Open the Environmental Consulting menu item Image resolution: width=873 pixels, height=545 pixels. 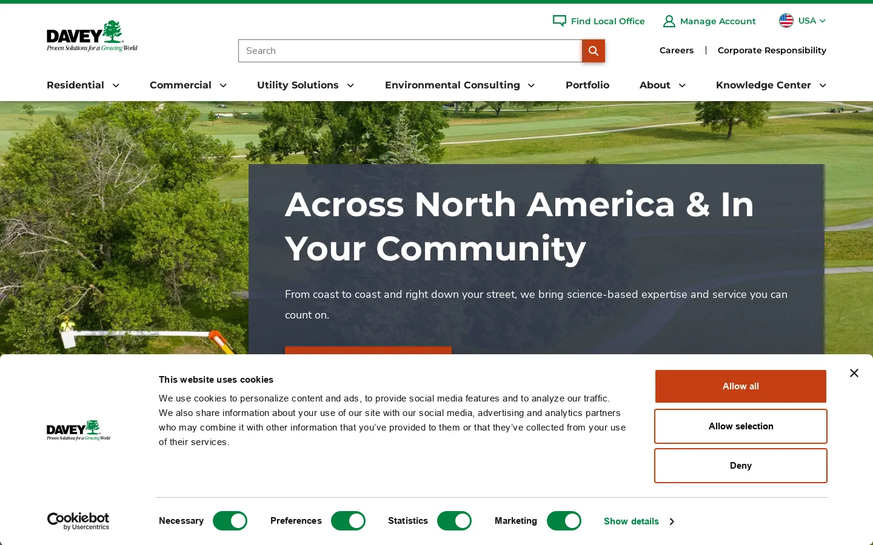coord(452,85)
